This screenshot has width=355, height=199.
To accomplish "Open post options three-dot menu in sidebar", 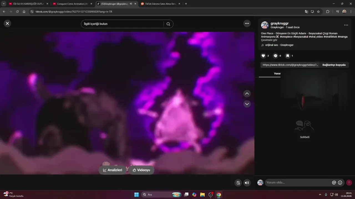I will click(346, 25).
